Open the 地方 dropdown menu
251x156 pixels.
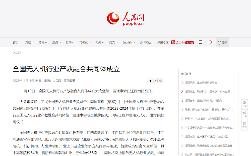100,43
